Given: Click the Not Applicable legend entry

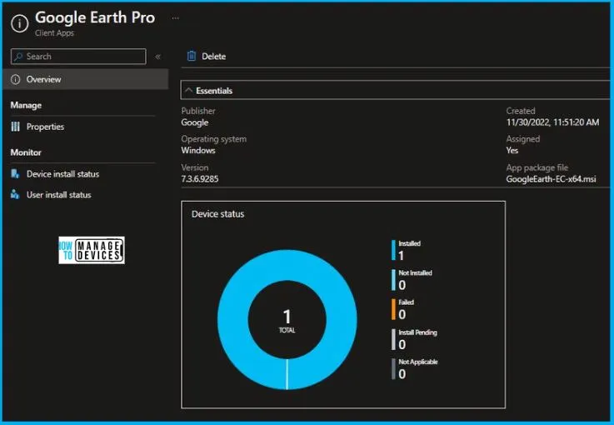Looking at the screenshot, I should (415, 368).
